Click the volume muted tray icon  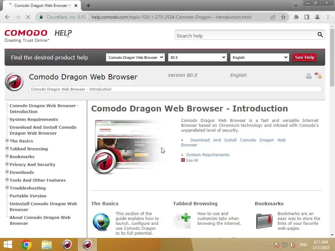coord(292,245)
